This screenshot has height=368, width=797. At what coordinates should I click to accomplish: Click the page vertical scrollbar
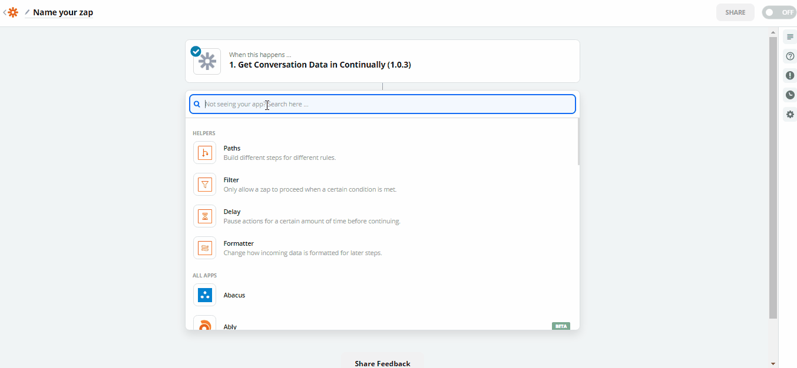(773, 178)
